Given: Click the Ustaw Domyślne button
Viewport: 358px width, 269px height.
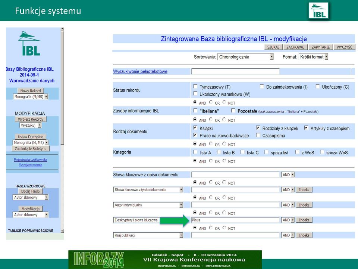Looking at the screenshot, I should coord(31,137).
